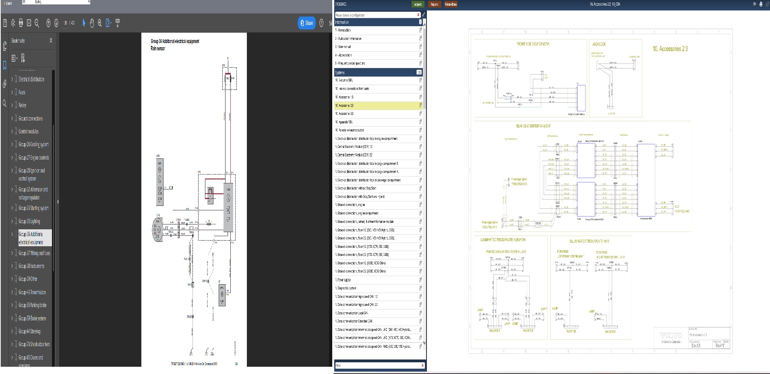
Task: Click the next page down-arrow icon
Action: (x=56, y=23)
